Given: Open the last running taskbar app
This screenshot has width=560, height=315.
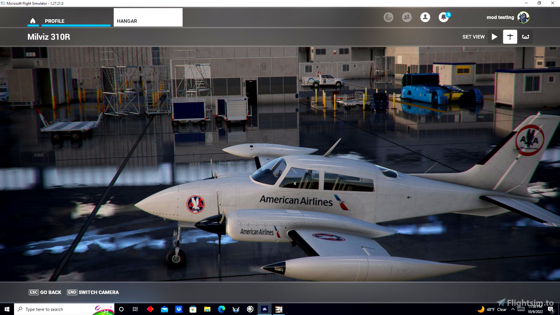Looking at the screenshot, I should (x=279, y=309).
